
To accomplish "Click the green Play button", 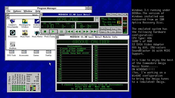I will click(x=53, y=32).
